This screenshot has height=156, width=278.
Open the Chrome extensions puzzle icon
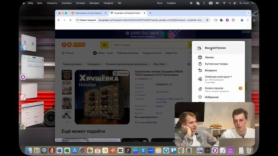click(233, 20)
